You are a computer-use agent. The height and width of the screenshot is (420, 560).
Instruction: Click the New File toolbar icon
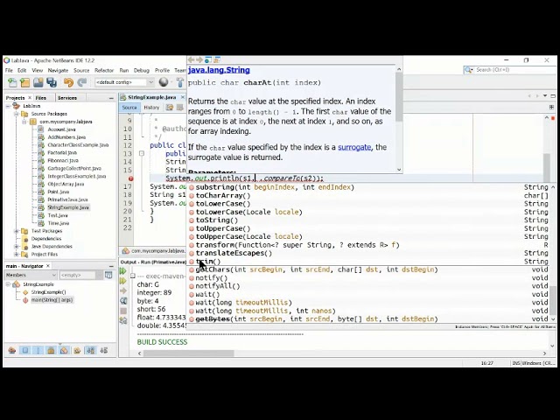pyautogui.click(x=12, y=82)
